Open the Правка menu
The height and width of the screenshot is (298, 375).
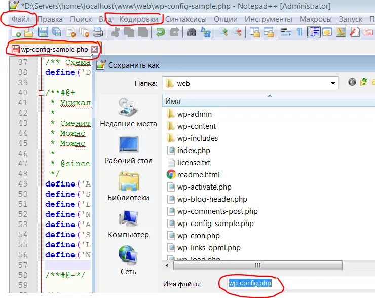coord(50,19)
